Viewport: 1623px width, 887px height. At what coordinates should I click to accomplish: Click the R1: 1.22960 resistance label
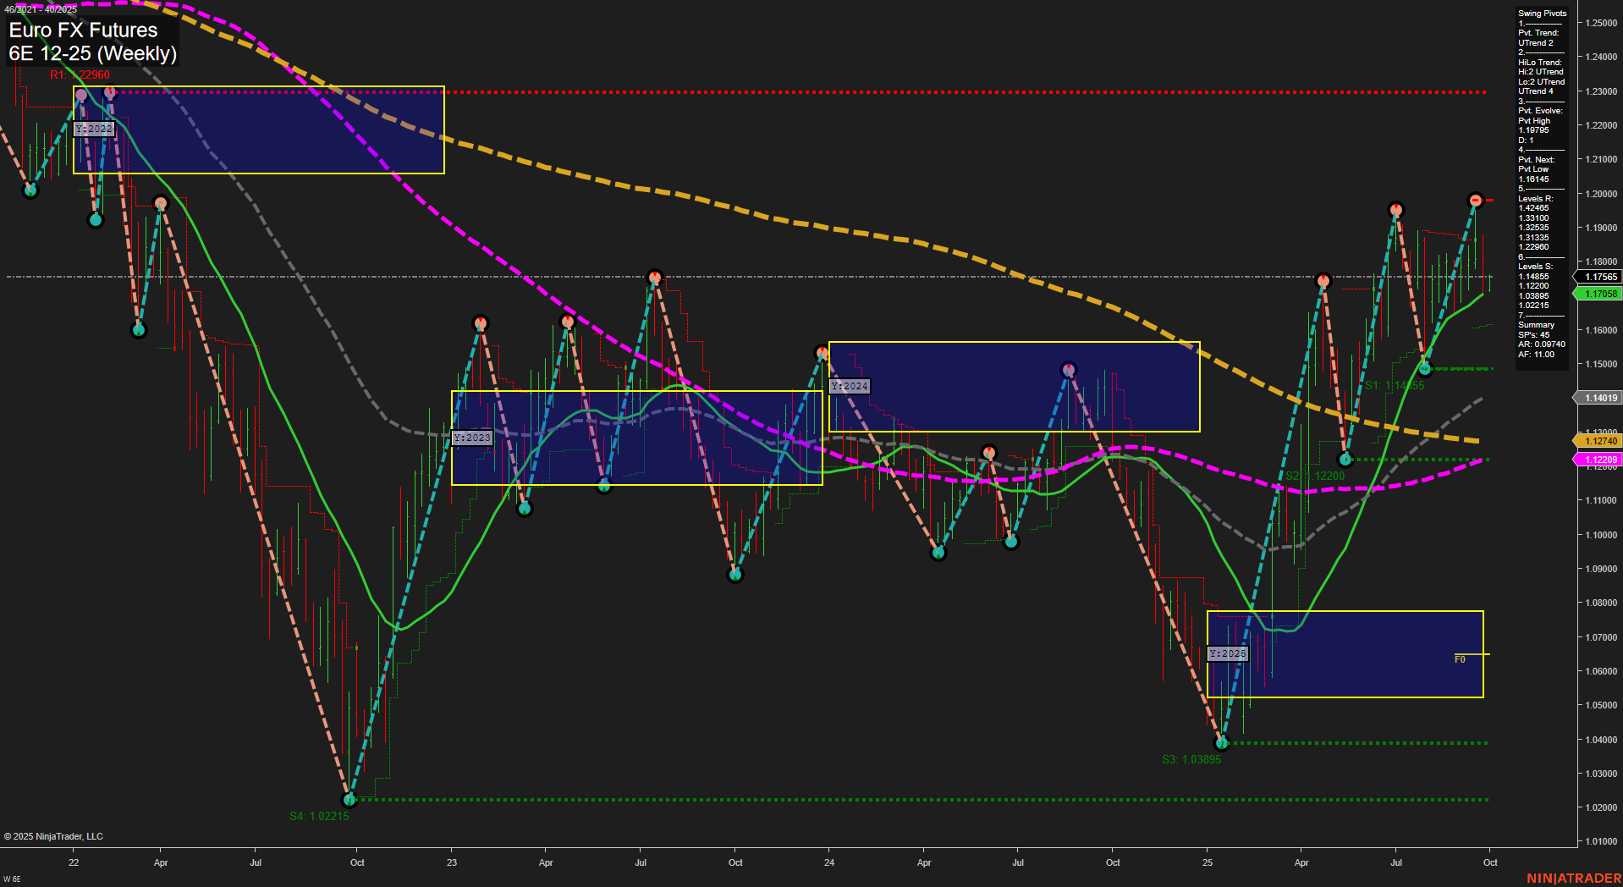(x=80, y=74)
